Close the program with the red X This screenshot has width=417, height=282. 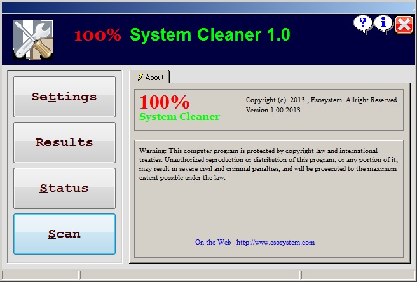[404, 25]
